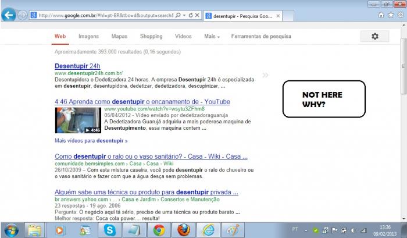The height and width of the screenshot is (238, 407).
Task: Open the 'Desentupir 24h' result link
Action: 77,66
